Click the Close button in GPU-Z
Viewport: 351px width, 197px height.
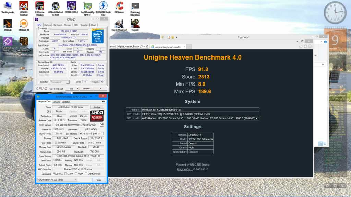pyautogui.click(x=99, y=180)
